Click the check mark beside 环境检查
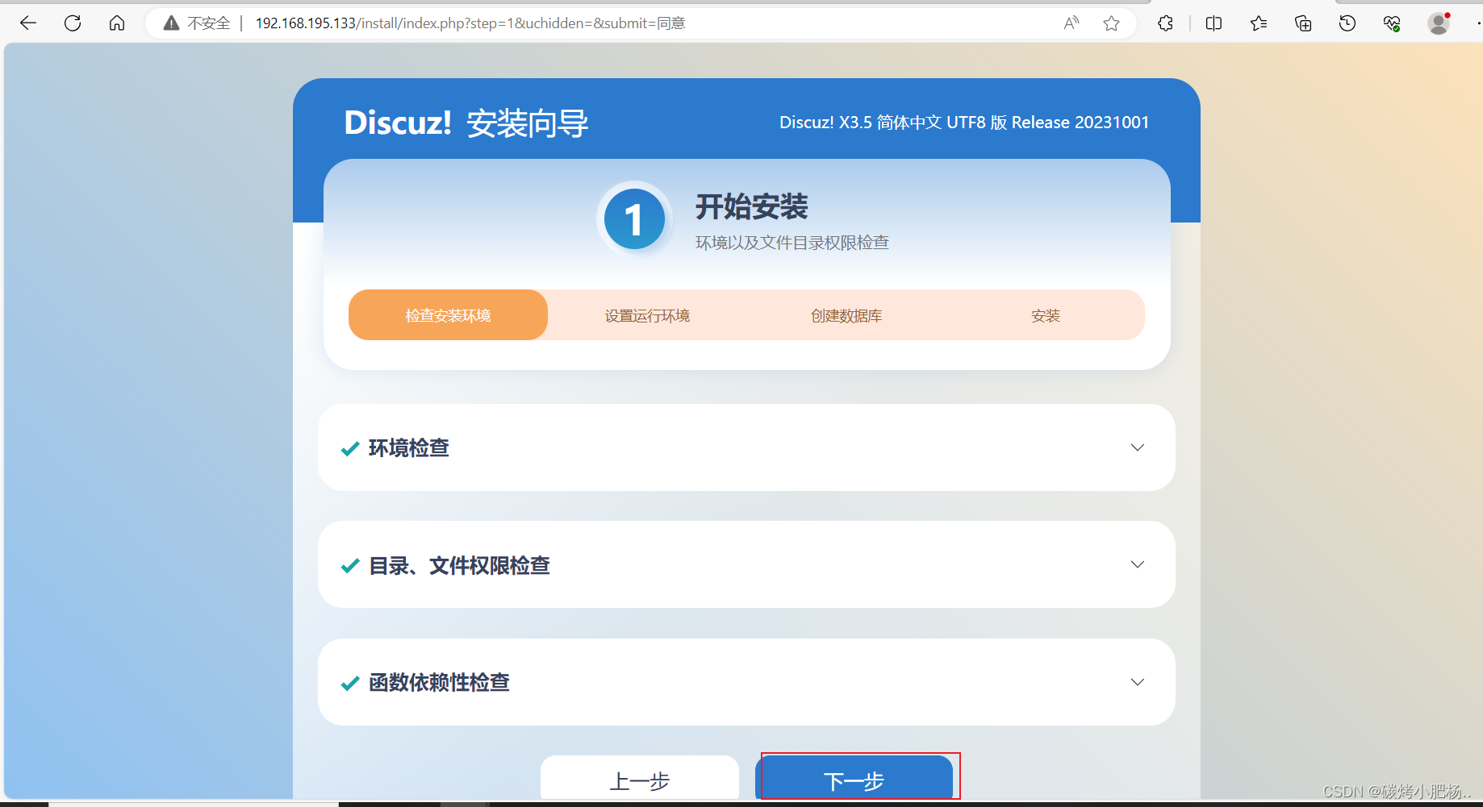The height and width of the screenshot is (807, 1483). point(350,449)
